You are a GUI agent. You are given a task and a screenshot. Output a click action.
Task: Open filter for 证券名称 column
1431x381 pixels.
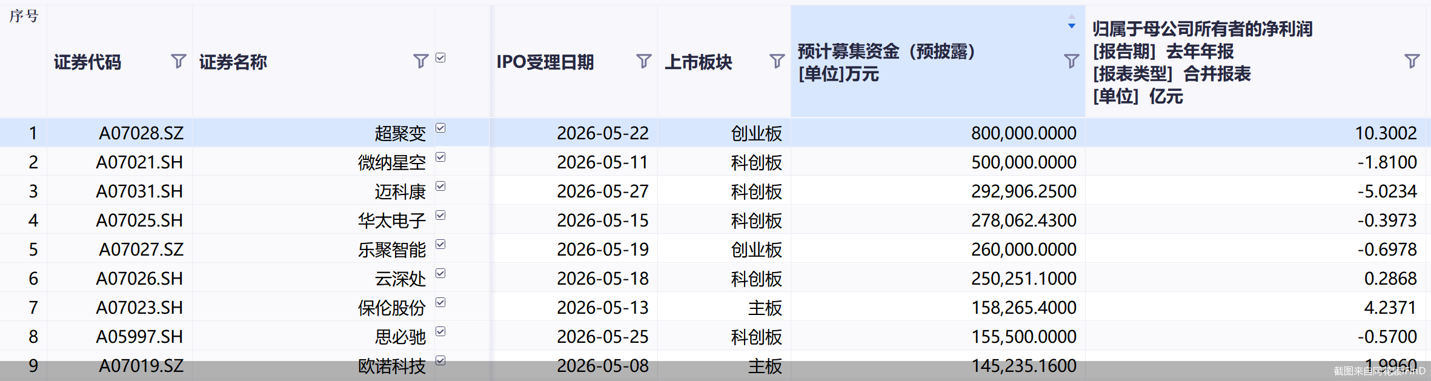[x=420, y=61]
